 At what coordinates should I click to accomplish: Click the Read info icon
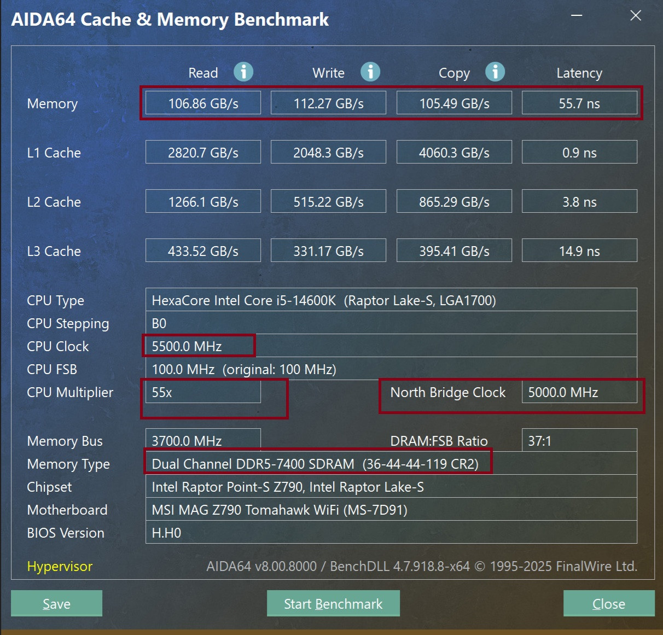click(243, 72)
